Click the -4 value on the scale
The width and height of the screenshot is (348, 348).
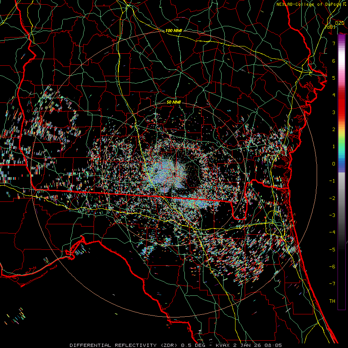click(332, 232)
